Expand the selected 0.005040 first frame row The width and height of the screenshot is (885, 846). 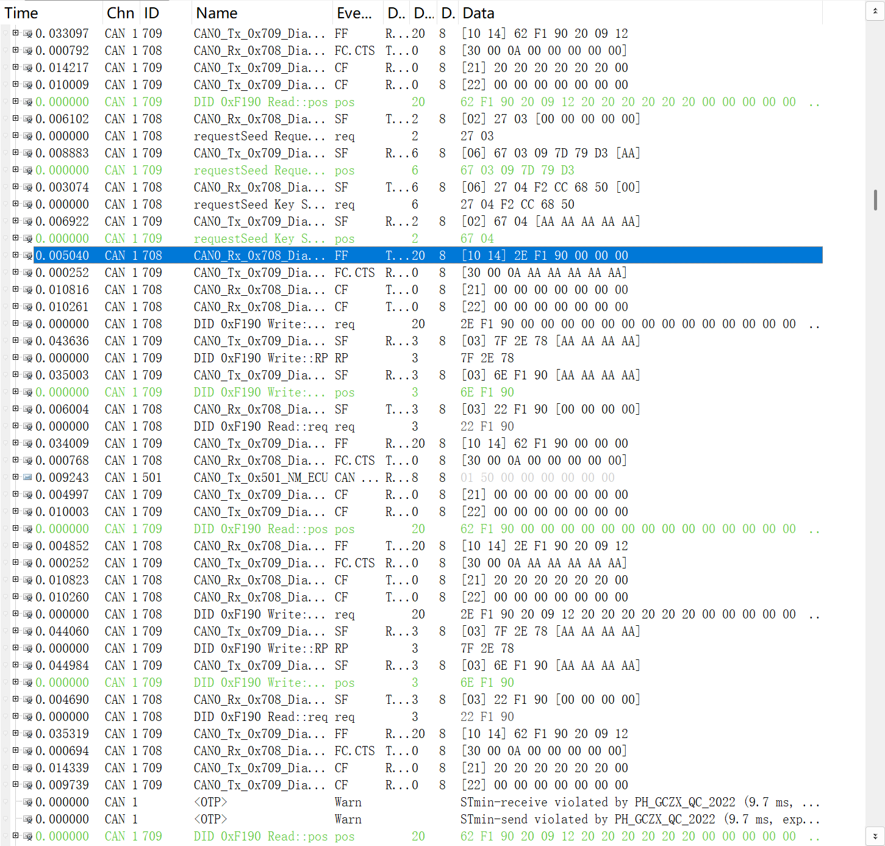pyautogui.click(x=15, y=255)
